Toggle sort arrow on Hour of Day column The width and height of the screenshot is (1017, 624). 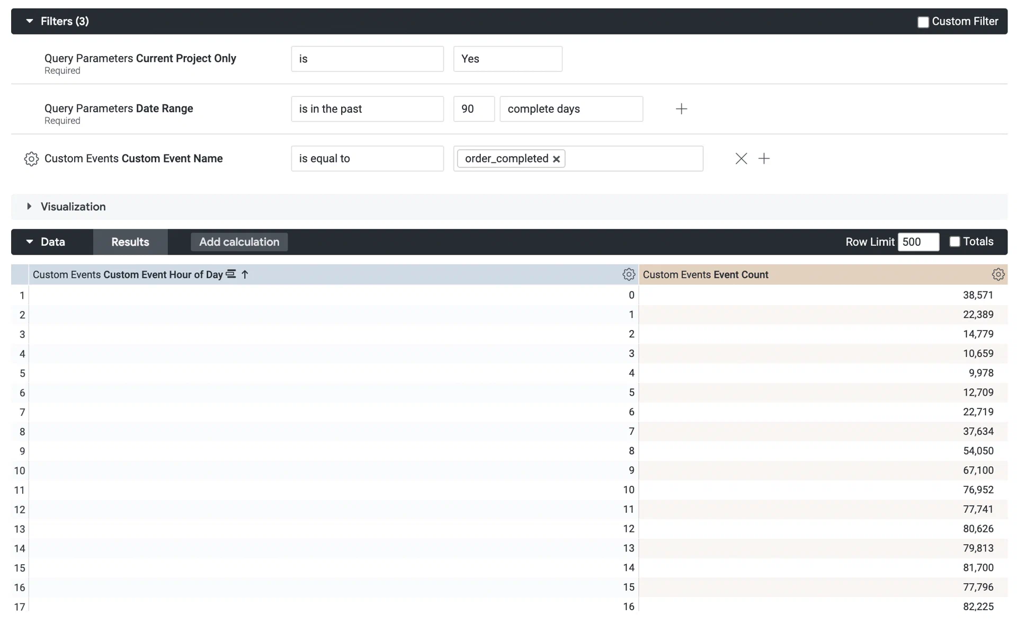coord(245,274)
